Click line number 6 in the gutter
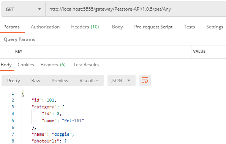The image size is (226, 144). coord(13,127)
